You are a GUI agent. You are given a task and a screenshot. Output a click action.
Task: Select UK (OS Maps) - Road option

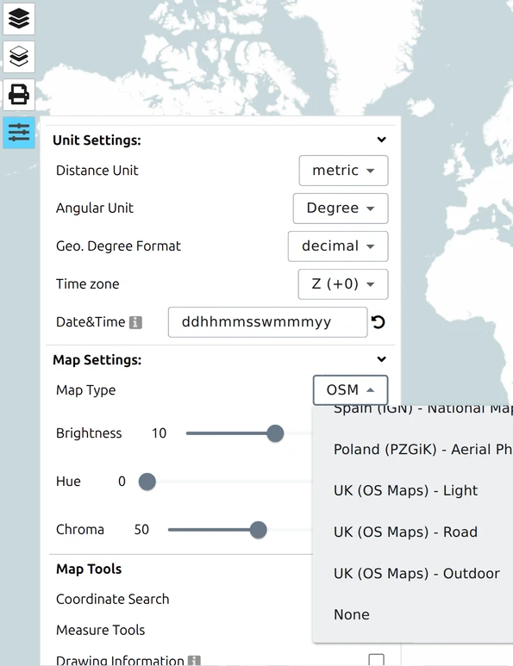pos(413,532)
